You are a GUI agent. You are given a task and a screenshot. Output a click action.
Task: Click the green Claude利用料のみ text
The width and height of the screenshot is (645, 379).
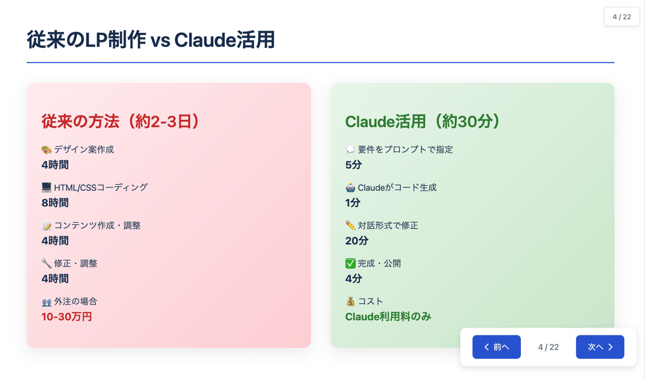point(388,317)
